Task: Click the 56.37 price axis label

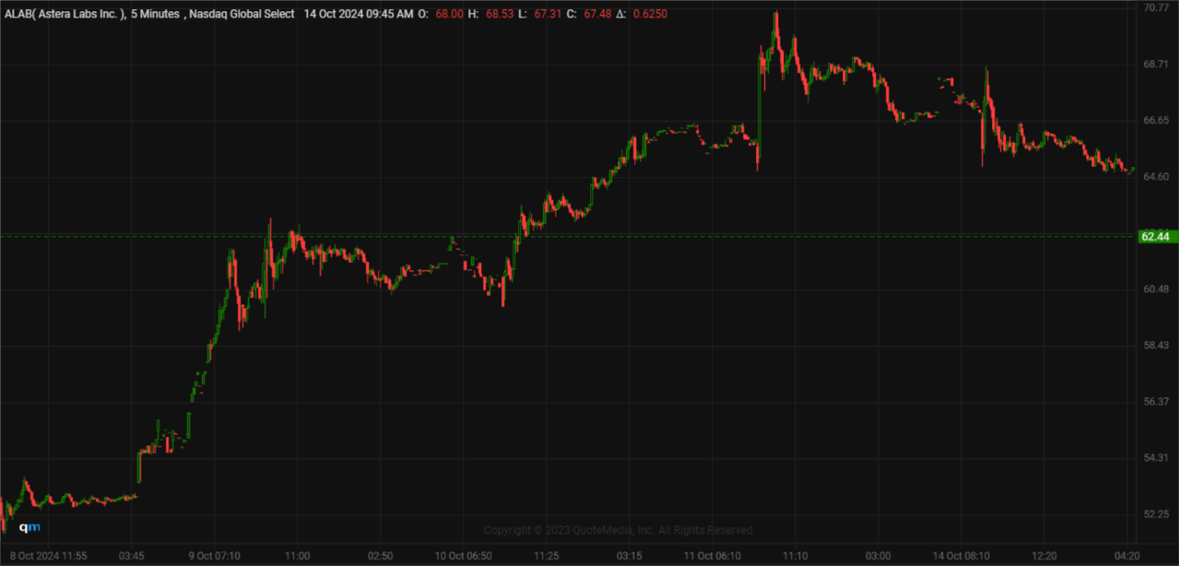Action: (1156, 402)
